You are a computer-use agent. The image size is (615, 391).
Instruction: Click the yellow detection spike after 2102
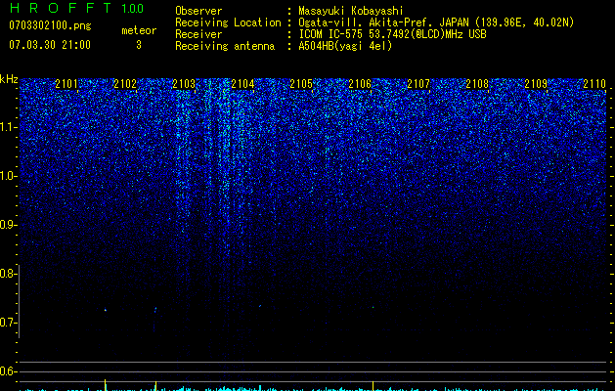[x=156, y=386]
